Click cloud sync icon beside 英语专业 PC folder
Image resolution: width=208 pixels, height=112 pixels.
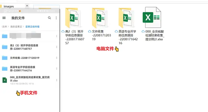pos(116,31)
